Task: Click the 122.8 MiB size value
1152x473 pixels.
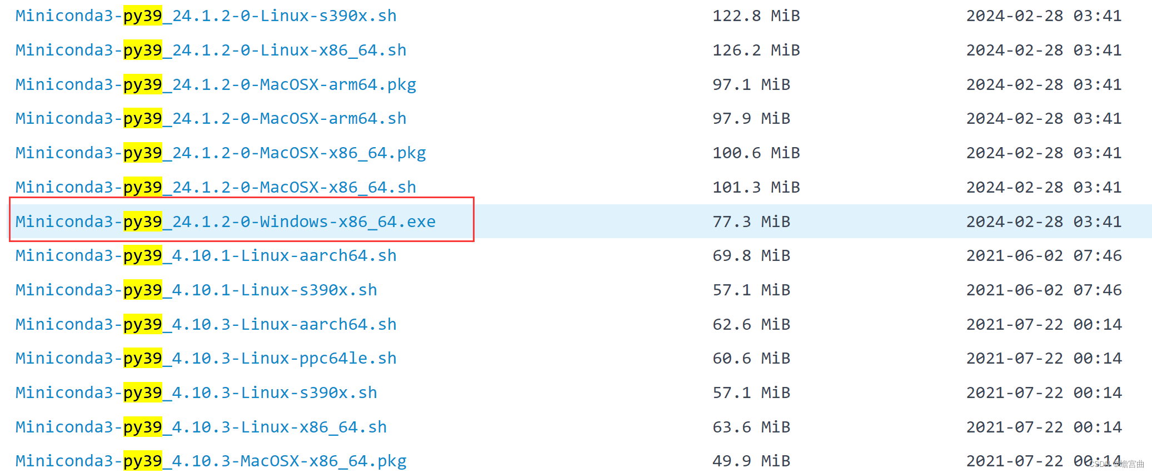Action: click(756, 16)
